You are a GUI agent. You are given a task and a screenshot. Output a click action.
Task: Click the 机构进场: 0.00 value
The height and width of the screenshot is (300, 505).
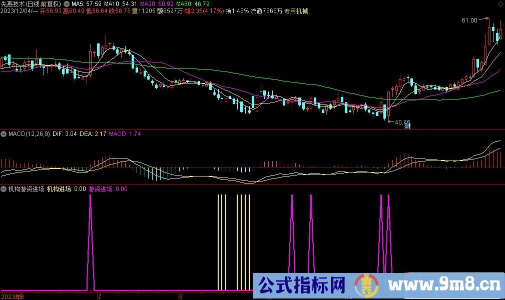[67, 189]
